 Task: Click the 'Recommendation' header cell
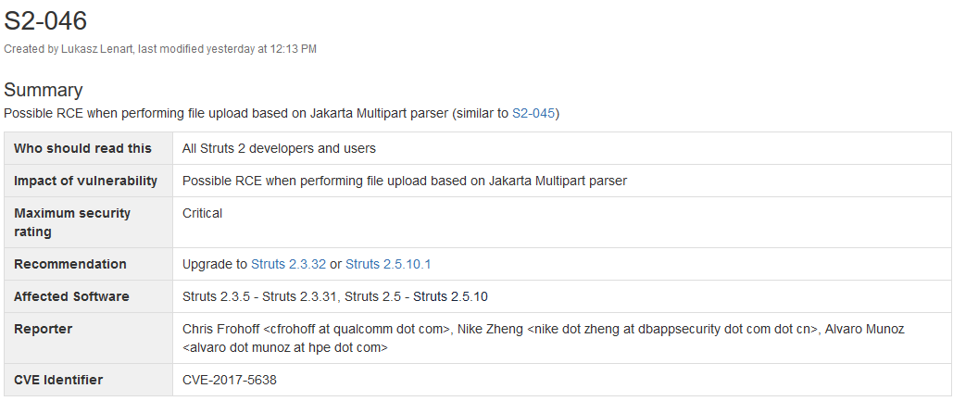tap(70, 264)
